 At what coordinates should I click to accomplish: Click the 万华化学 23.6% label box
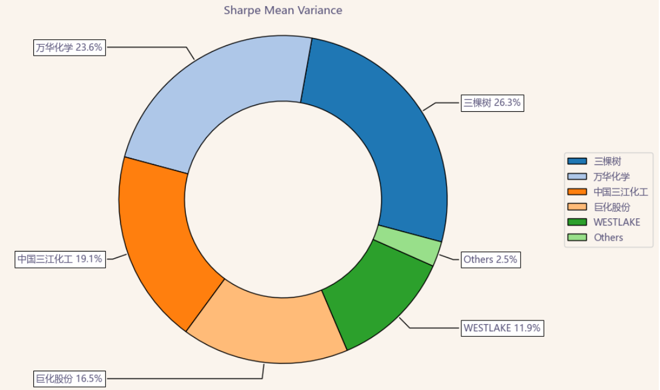[70, 47]
